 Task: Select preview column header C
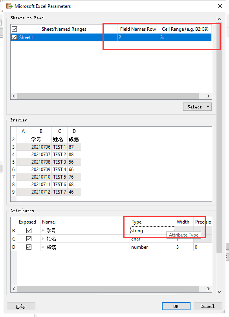[60, 131]
